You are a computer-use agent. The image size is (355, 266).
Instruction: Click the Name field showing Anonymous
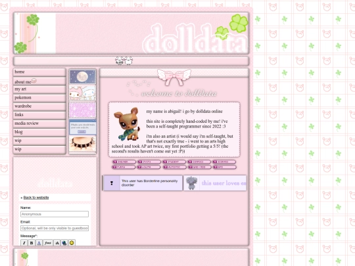(55, 214)
